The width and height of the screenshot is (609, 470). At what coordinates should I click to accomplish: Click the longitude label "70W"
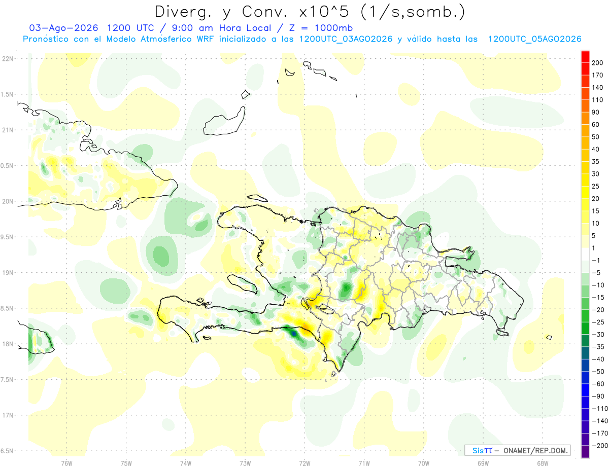(x=423, y=463)
